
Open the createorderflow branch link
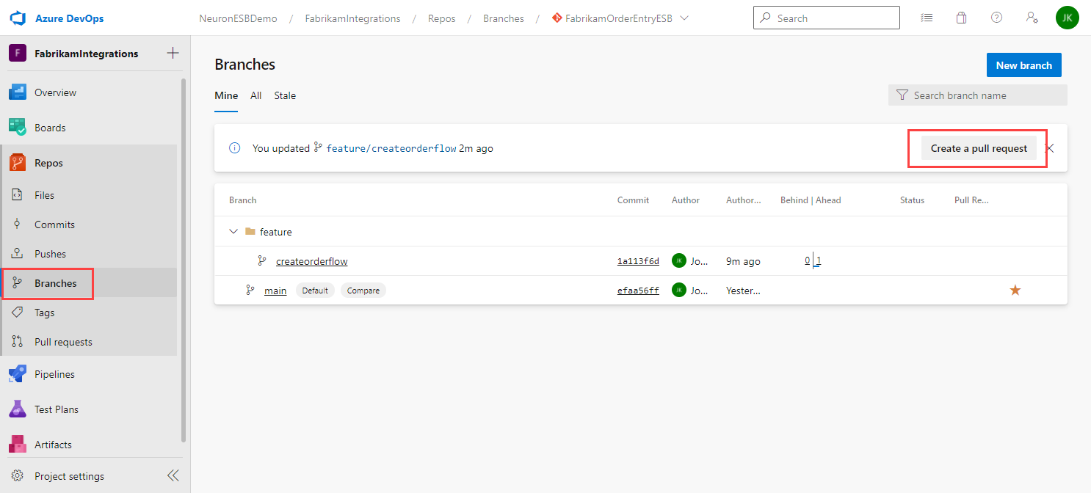point(312,261)
